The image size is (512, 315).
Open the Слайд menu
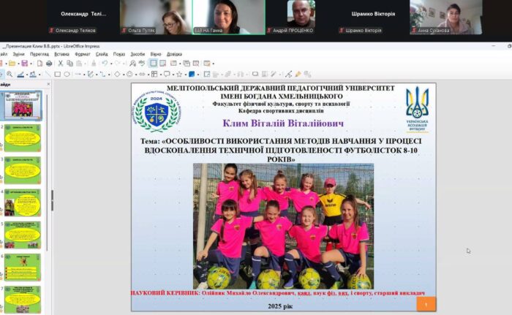click(x=101, y=53)
